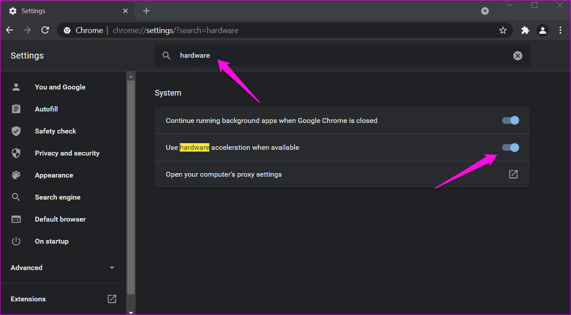The width and height of the screenshot is (571, 315).
Task: Click the magnifier icon in settings search
Action: [x=166, y=56]
